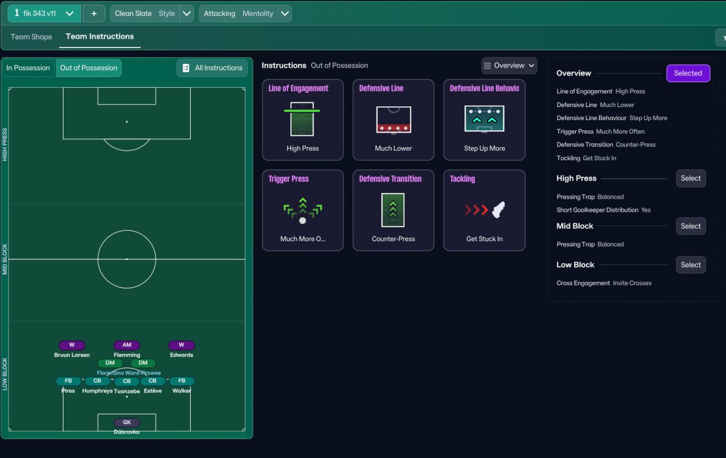Click the Get Stuck In card label
726x458 pixels.
pyautogui.click(x=484, y=239)
